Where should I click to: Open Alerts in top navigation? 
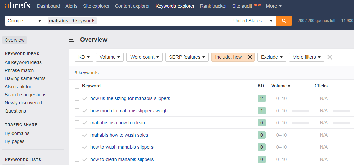point(71,6)
